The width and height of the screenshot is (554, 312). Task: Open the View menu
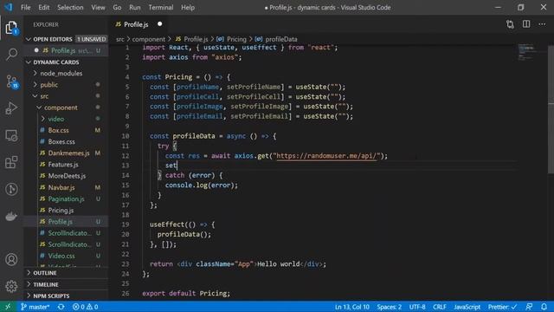(x=98, y=8)
